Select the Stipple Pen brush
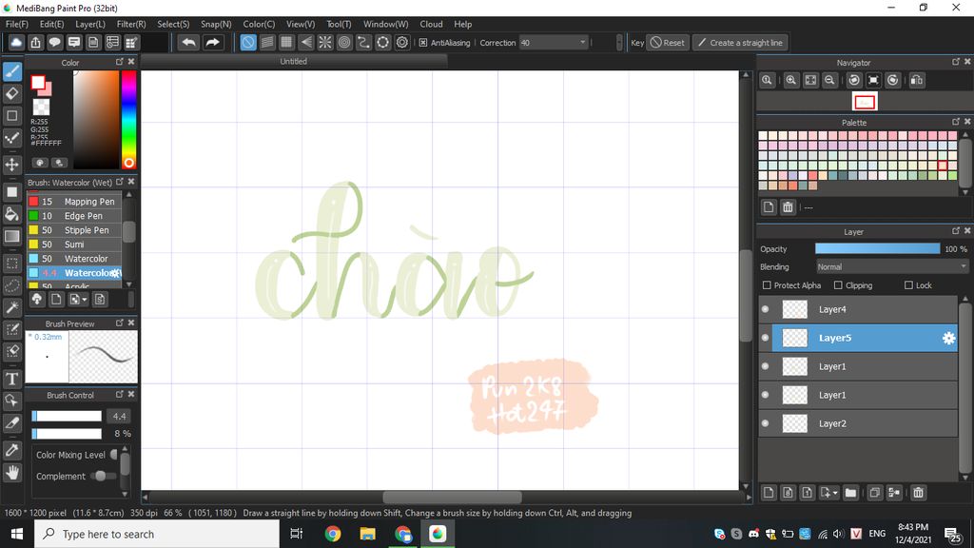This screenshot has height=548, width=974. click(74, 230)
